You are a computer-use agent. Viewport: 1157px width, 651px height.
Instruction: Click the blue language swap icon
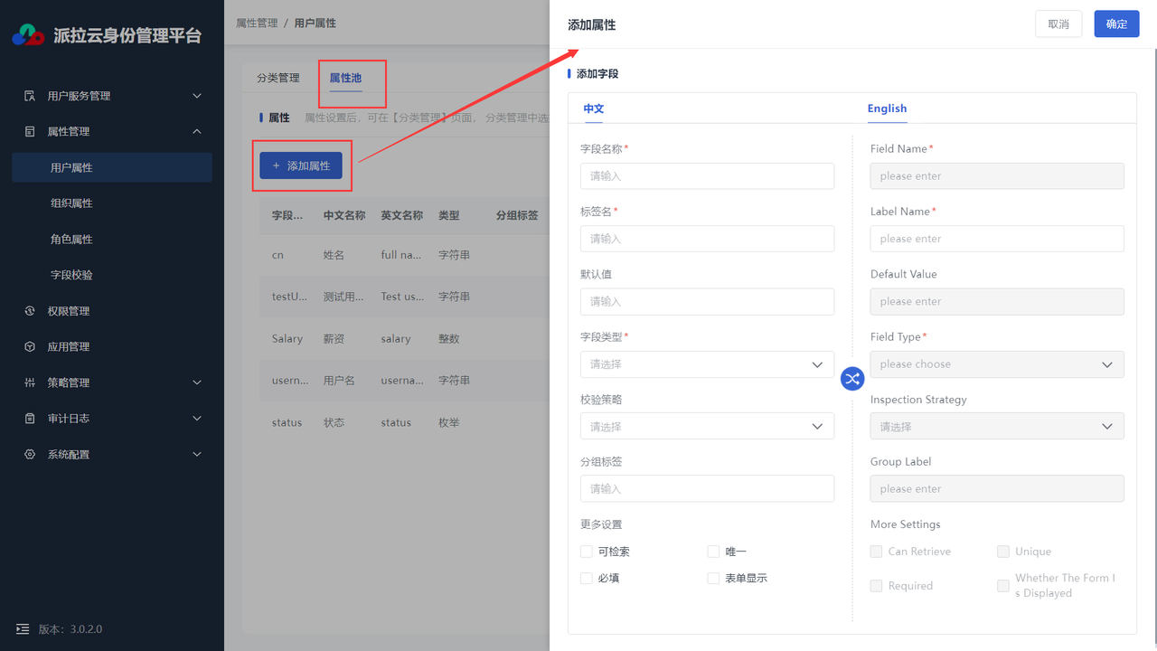click(852, 379)
